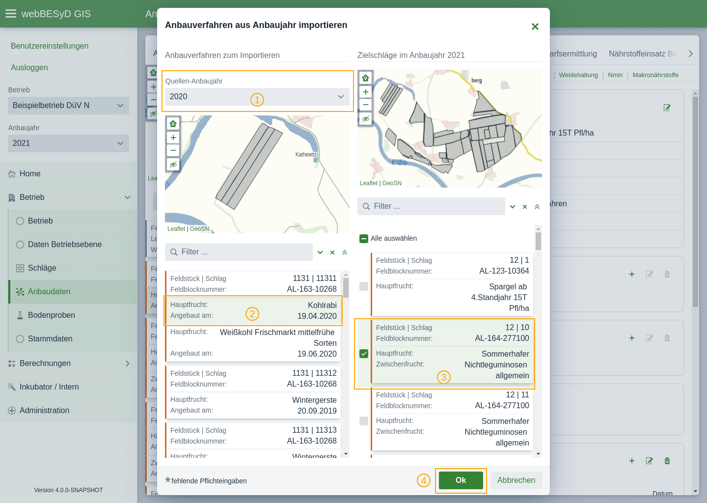This screenshot has height=503, width=707.
Task: Close the import dialog with the X
Action: click(x=535, y=27)
